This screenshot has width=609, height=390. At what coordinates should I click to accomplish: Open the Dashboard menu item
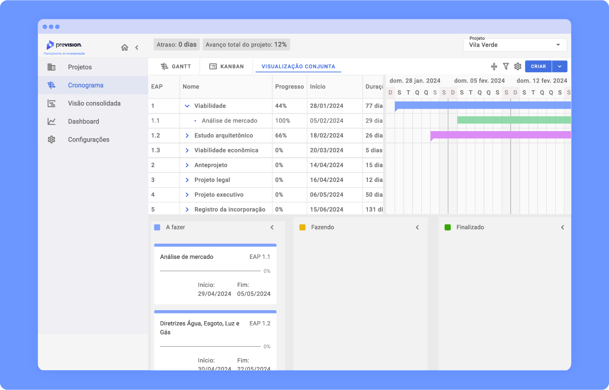point(93,121)
